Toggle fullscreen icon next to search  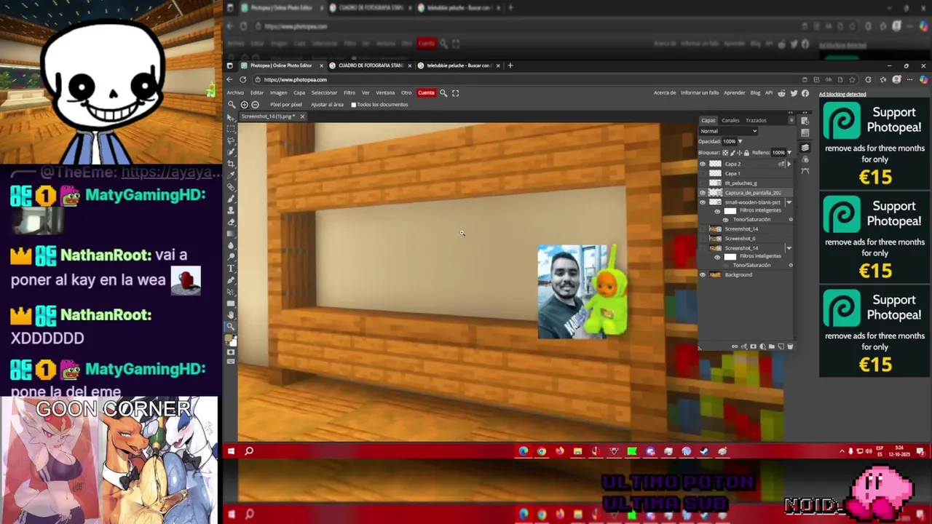(x=456, y=93)
